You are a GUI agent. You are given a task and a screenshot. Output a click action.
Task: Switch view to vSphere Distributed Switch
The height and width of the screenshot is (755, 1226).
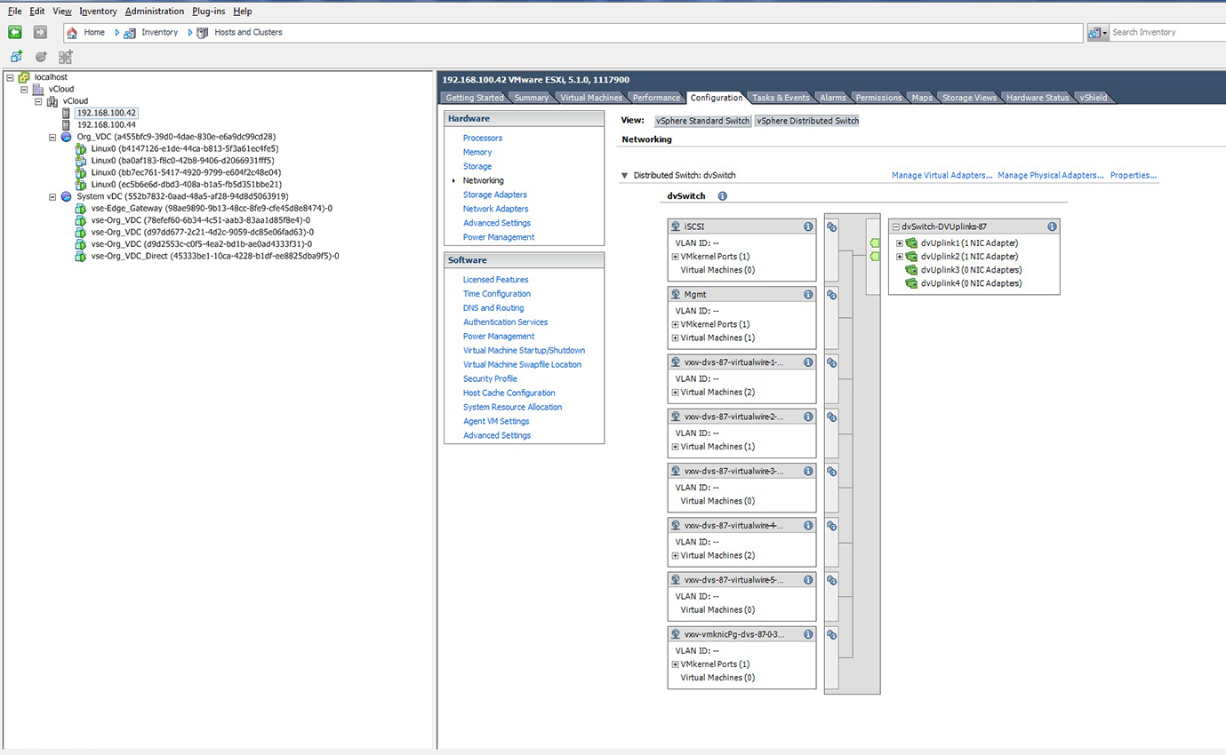pyautogui.click(x=807, y=121)
